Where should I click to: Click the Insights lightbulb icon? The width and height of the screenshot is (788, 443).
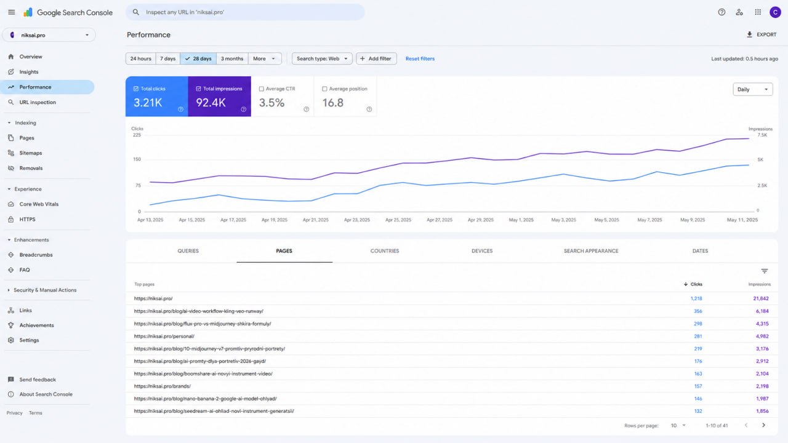pos(11,72)
